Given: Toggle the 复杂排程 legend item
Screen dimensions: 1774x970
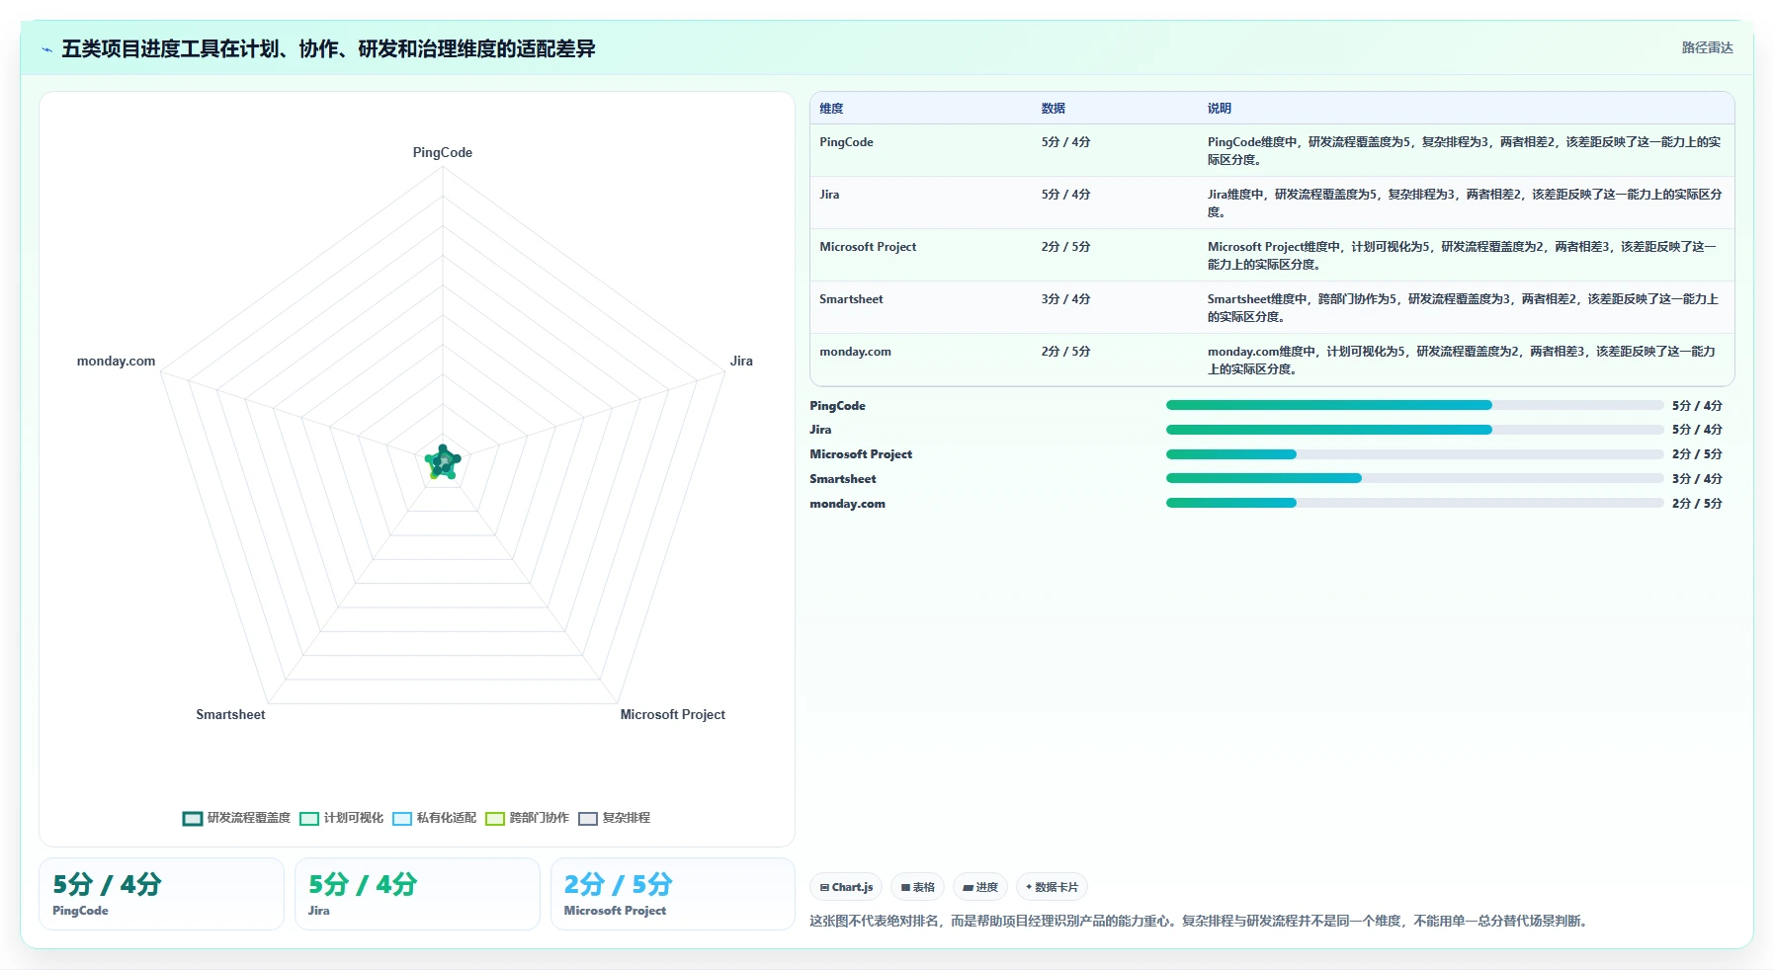Looking at the screenshot, I should point(615,818).
